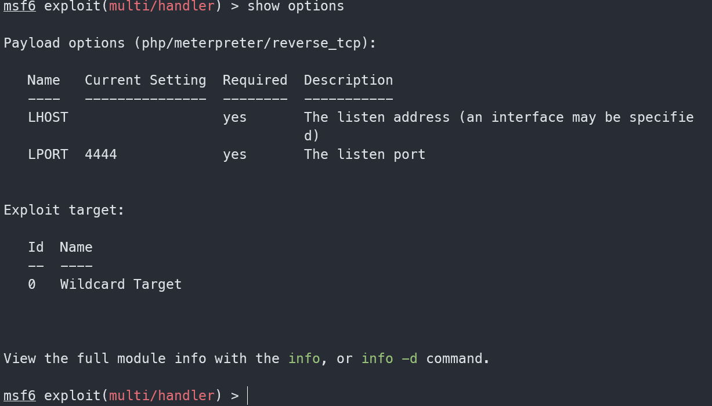Click "yes" in the LHOST row

tap(234, 117)
